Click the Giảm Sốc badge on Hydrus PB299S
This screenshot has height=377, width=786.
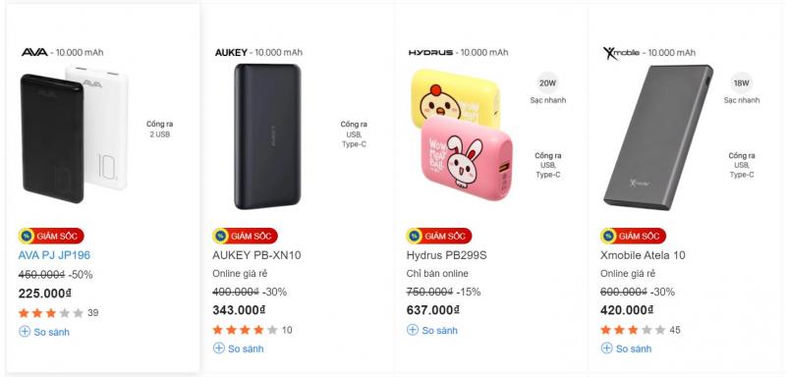coord(439,236)
